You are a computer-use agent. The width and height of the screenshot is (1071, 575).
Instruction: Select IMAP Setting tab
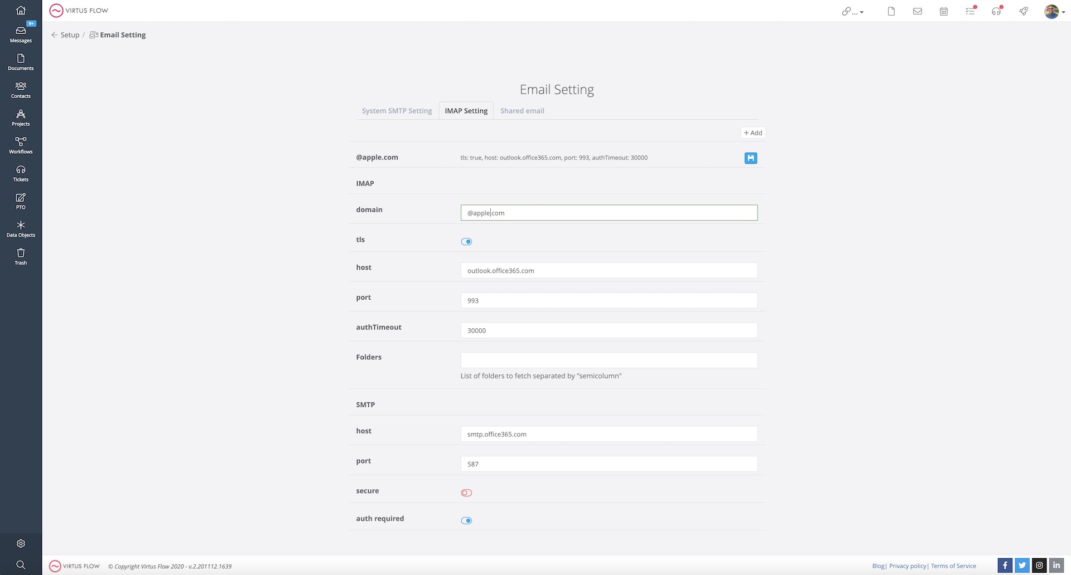(466, 111)
